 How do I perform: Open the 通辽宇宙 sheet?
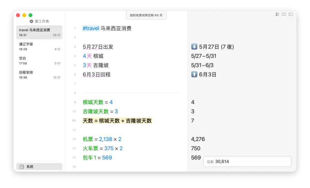(x=39, y=47)
